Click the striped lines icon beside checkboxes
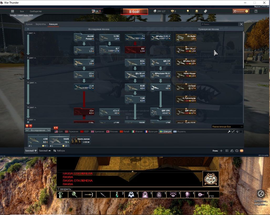The image size is (270, 215). pyautogui.click(x=237, y=132)
